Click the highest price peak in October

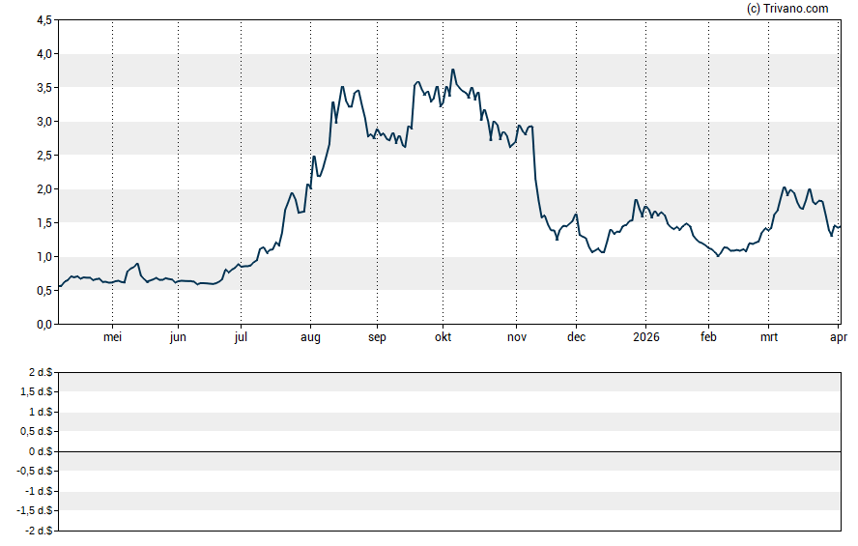coord(453,70)
